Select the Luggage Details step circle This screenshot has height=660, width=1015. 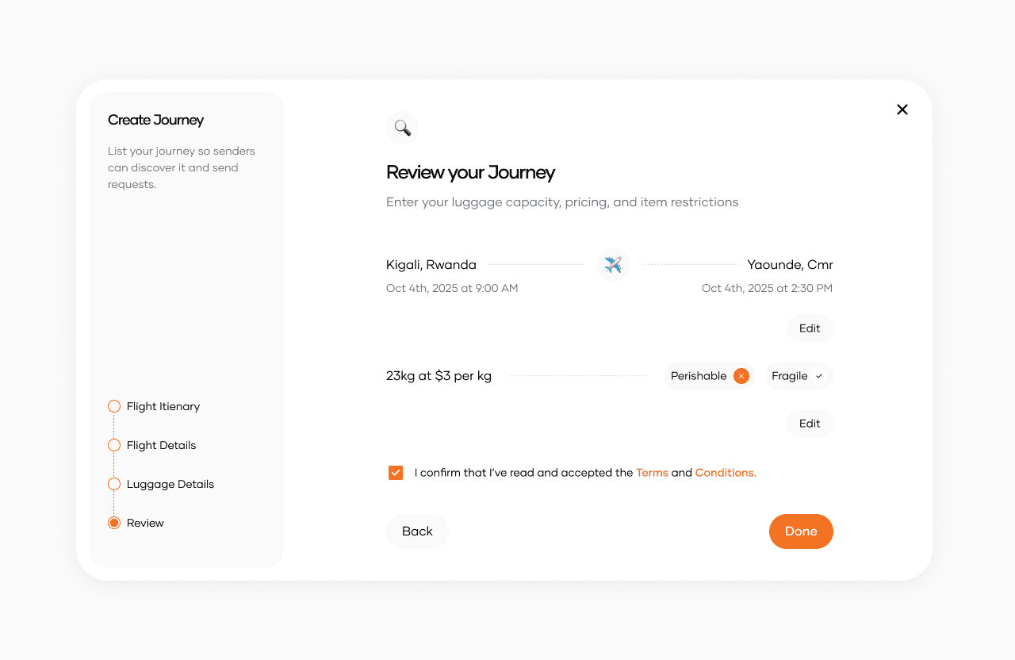[x=114, y=484]
